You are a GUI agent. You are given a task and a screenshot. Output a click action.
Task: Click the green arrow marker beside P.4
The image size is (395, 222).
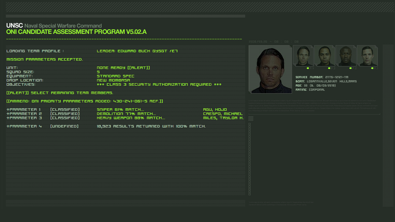(x=308, y=68)
